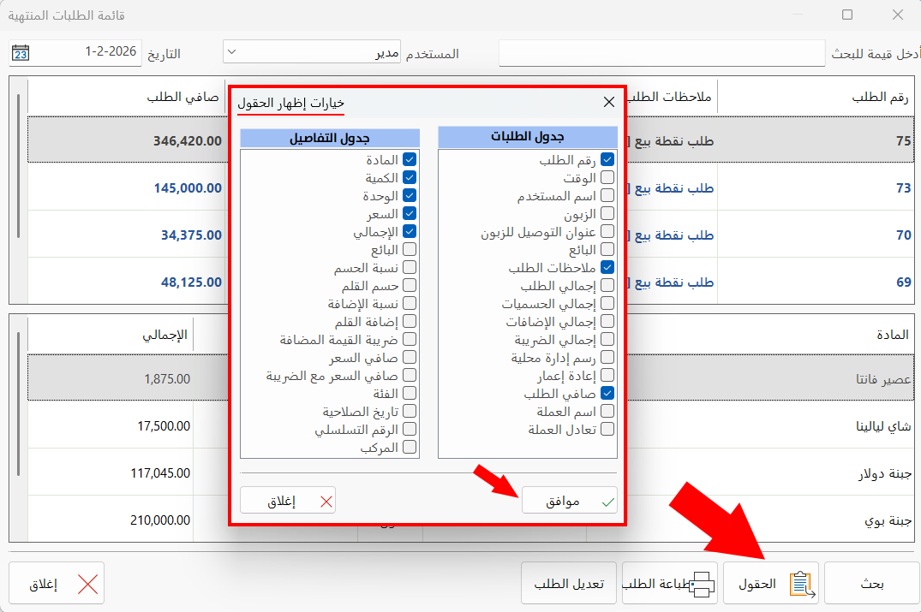Disable the الكمية checkbox
This screenshot has width=921, height=612.
coord(411,176)
